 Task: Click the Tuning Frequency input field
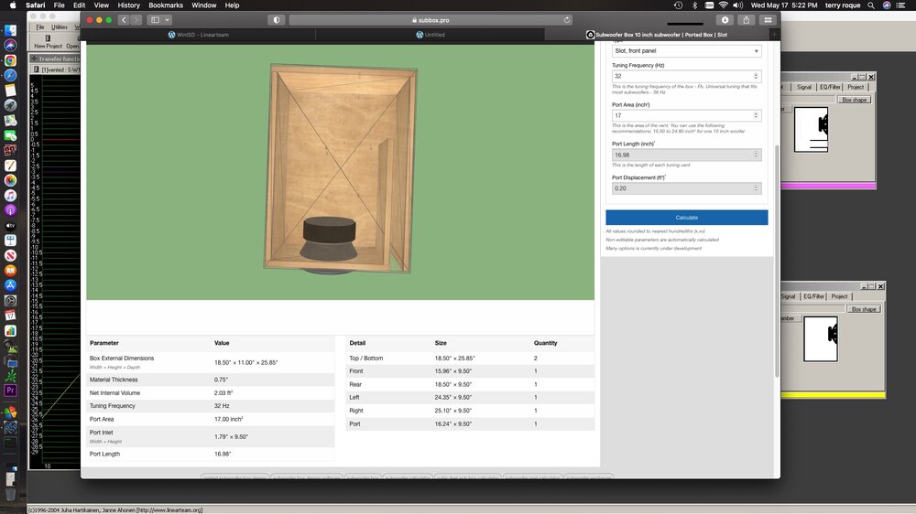coord(686,76)
